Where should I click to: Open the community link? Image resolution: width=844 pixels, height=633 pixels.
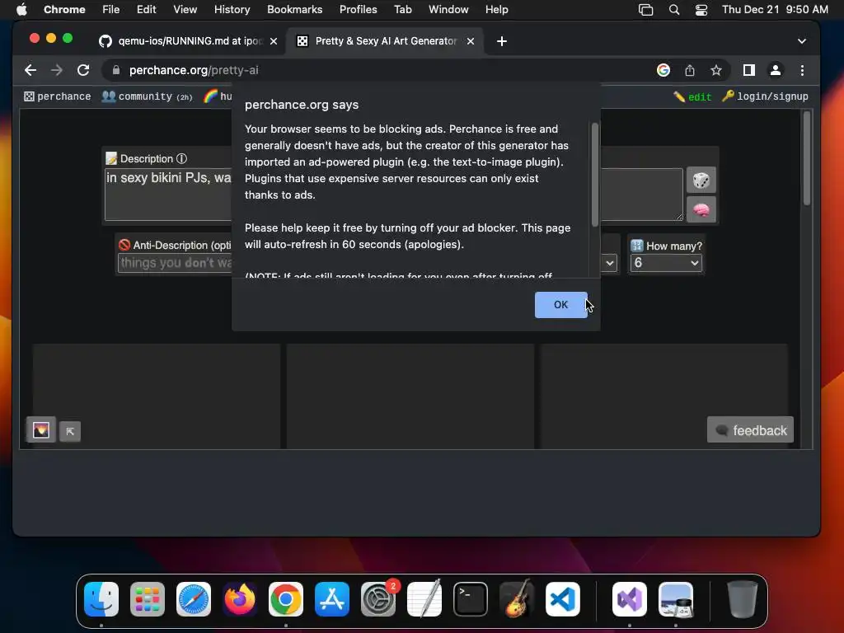tap(147, 97)
